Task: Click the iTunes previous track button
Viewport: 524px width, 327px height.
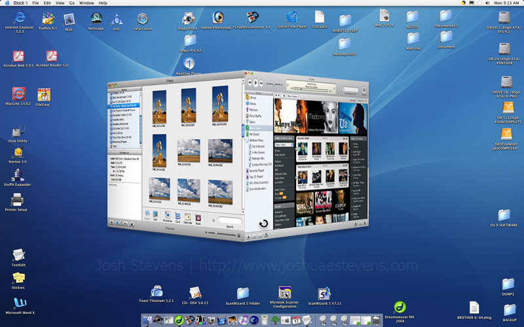Action: click(250, 81)
